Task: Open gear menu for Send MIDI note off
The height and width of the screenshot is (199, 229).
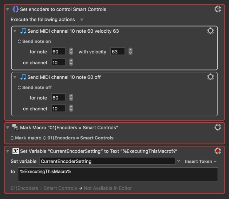Action: (210, 77)
